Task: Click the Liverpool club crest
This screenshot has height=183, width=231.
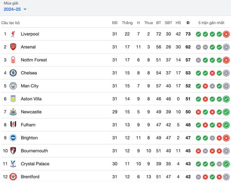Action: (x=13, y=34)
